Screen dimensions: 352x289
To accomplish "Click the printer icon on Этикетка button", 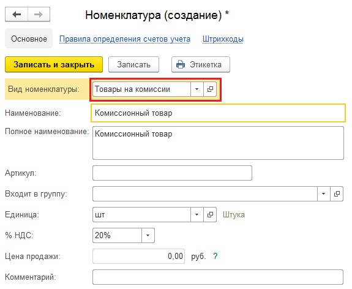I will (181, 64).
